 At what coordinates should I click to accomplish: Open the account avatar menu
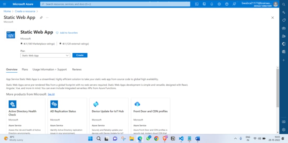coord(276,4)
